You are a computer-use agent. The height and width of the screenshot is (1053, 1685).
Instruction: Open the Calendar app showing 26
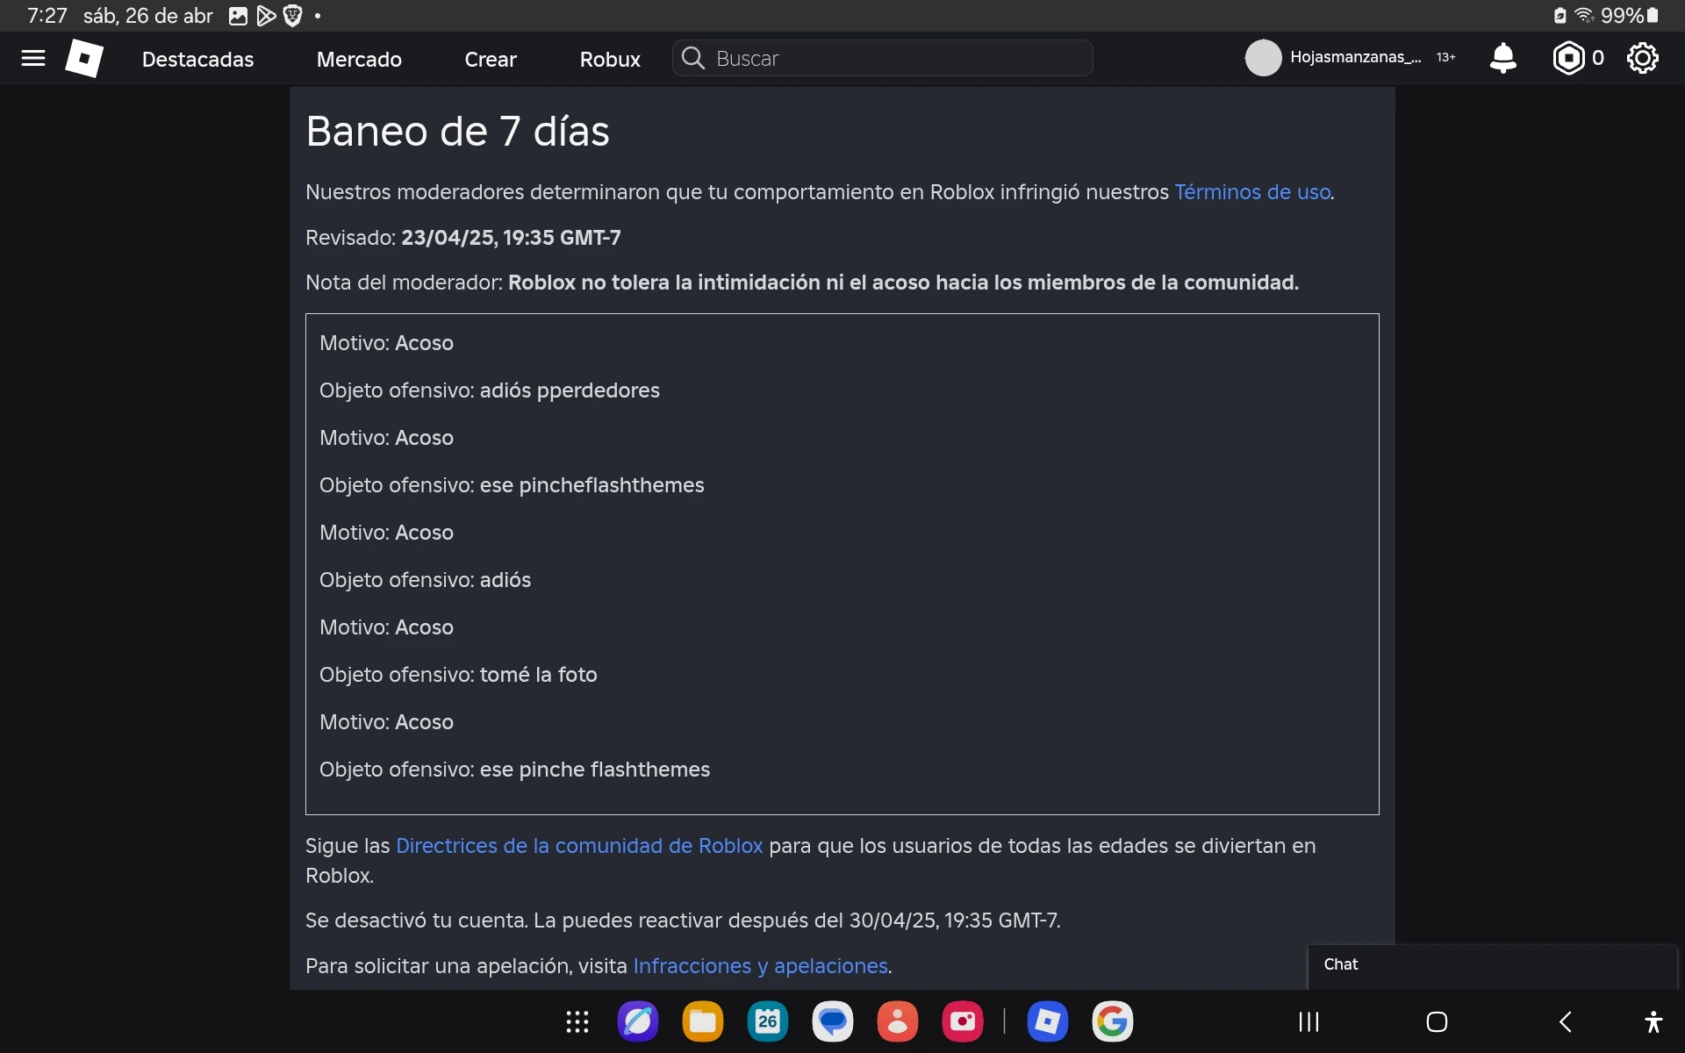coord(768,1021)
